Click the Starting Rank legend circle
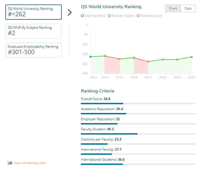The height and width of the screenshot is (170, 202). pyautogui.click(x=82, y=16)
